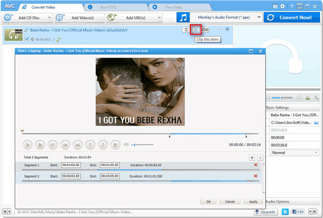Jump to the next frame button
The image size is (323, 218).
point(78,145)
